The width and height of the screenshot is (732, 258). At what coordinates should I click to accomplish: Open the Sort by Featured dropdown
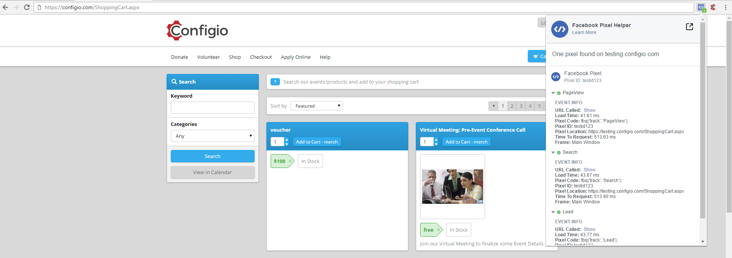click(x=316, y=106)
